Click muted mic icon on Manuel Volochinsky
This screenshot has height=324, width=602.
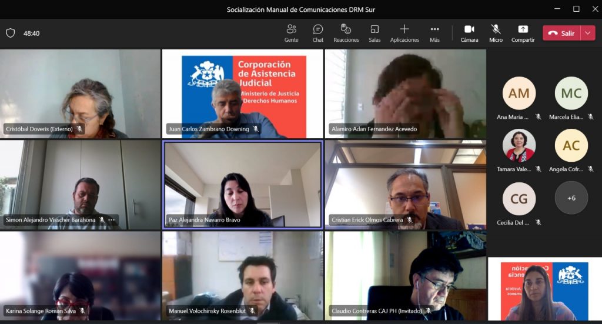[252, 311]
